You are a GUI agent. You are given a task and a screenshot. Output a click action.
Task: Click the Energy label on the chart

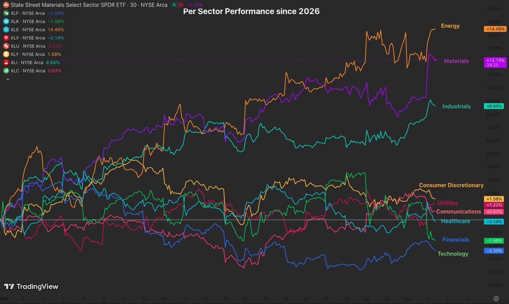[x=450, y=26]
